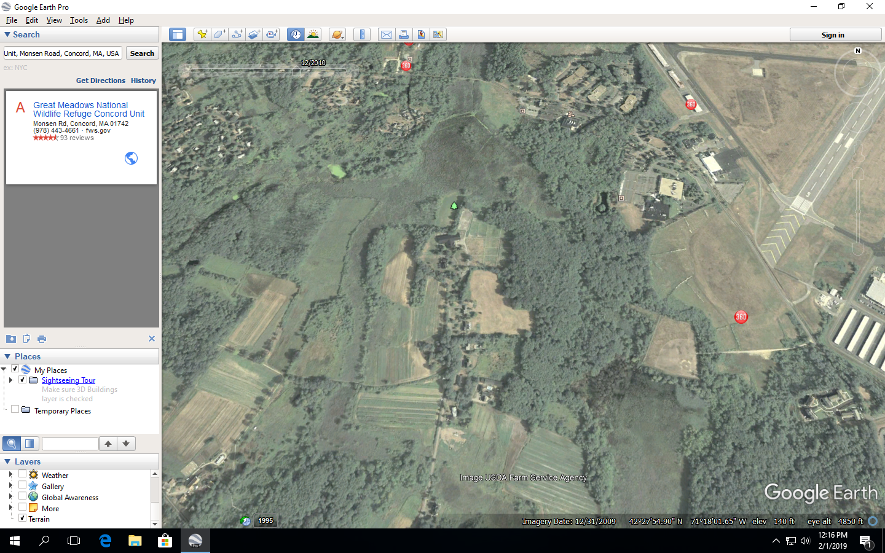This screenshot has height=553, width=885.
Task: Enable the Weather layer checkbox
Action: (x=23, y=474)
